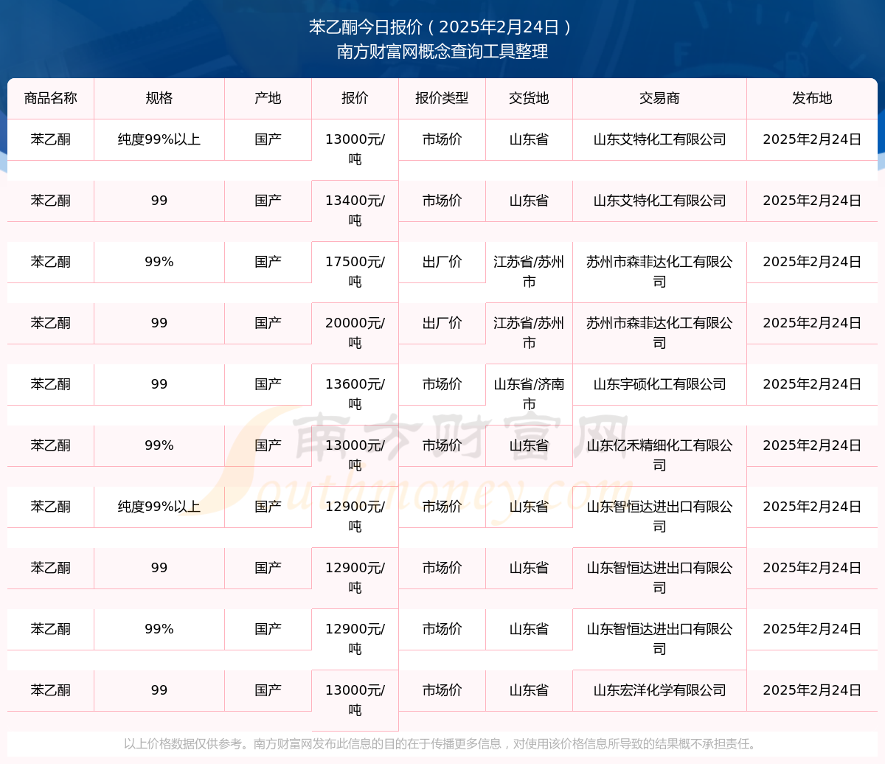The width and height of the screenshot is (885, 764).
Task: Click the 报价类型 column header
Action: coord(442,98)
